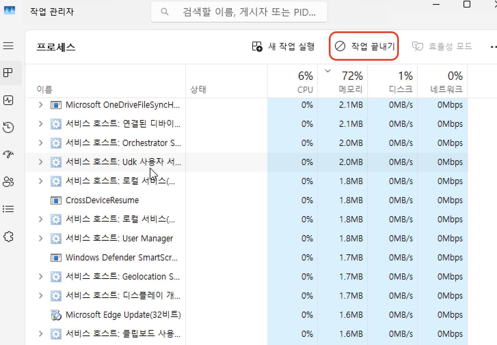Click the 메모리 column sort chevron
Screen dimensions: 497x345
point(328,71)
